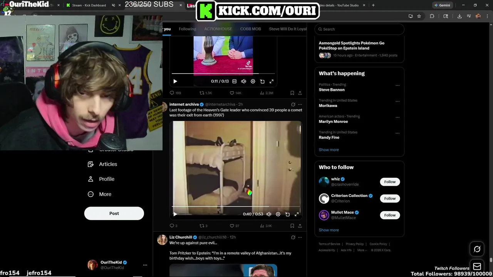This screenshot has width=493, height=277.
Task: Switch to ACTIONHOUSE tab
Action: point(218,29)
